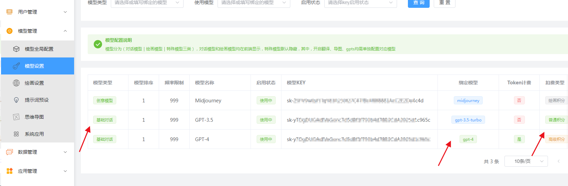Open the 模型类型 filter dropdown
Image resolution: width=568 pixels, height=186 pixels.
click(x=147, y=3)
